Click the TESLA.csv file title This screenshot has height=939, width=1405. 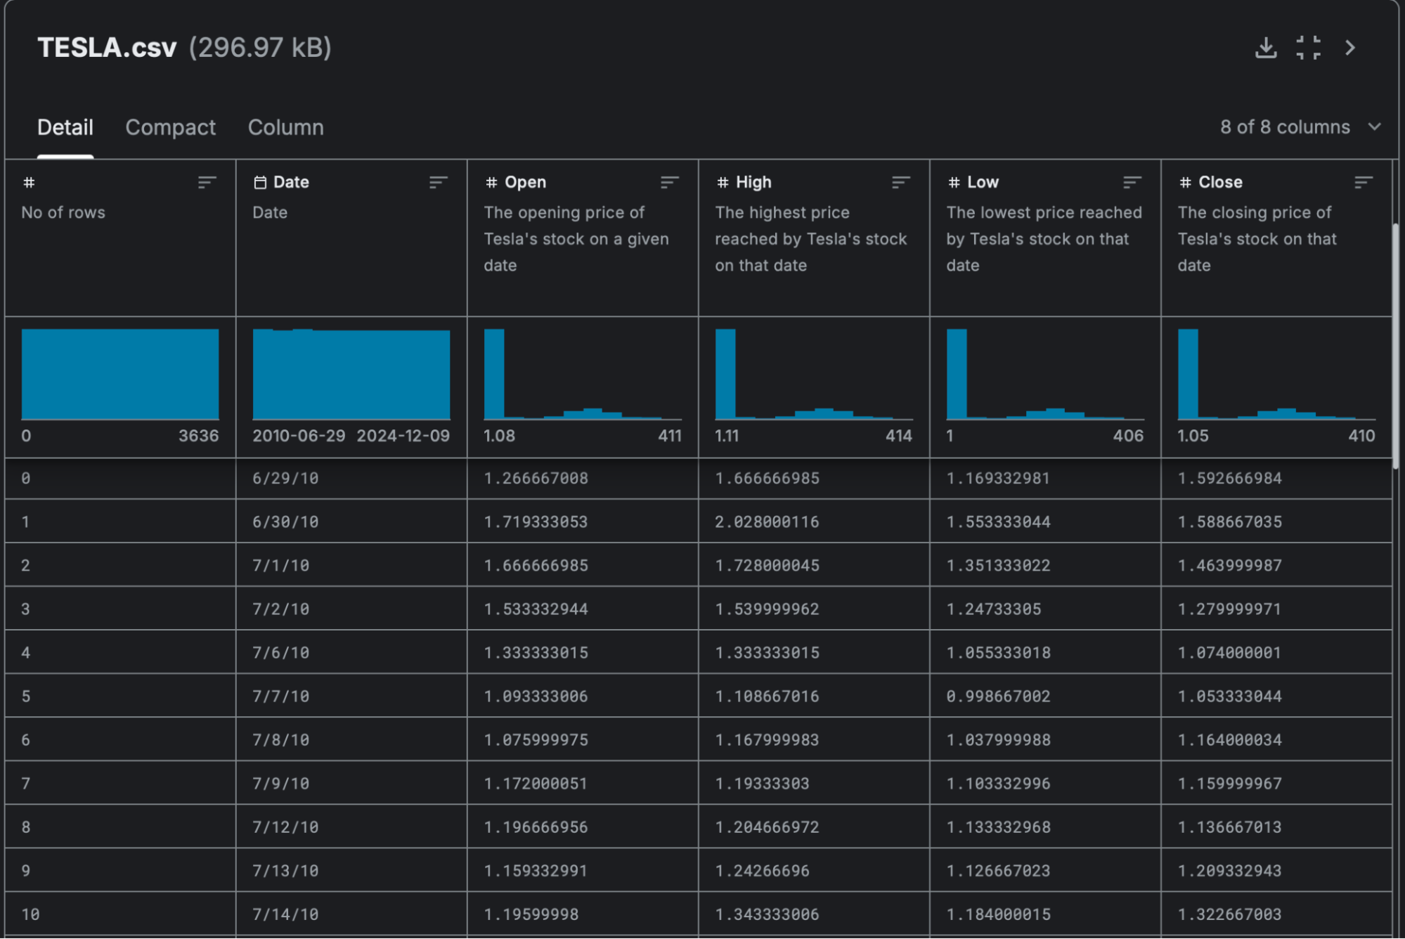click(x=107, y=48)
